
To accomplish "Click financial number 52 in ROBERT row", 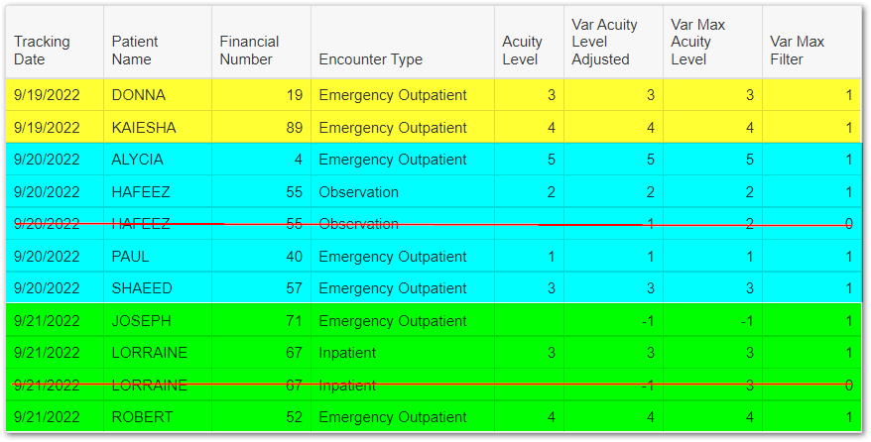I will 261,416.
